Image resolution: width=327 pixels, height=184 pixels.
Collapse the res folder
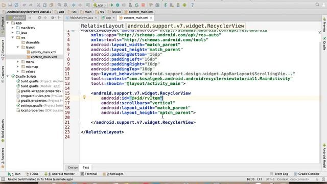[13, 37]
